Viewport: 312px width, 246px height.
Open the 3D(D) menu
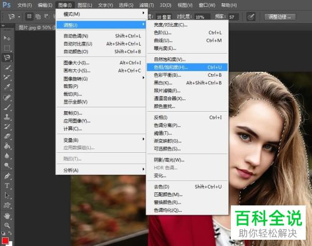[165, 5]
